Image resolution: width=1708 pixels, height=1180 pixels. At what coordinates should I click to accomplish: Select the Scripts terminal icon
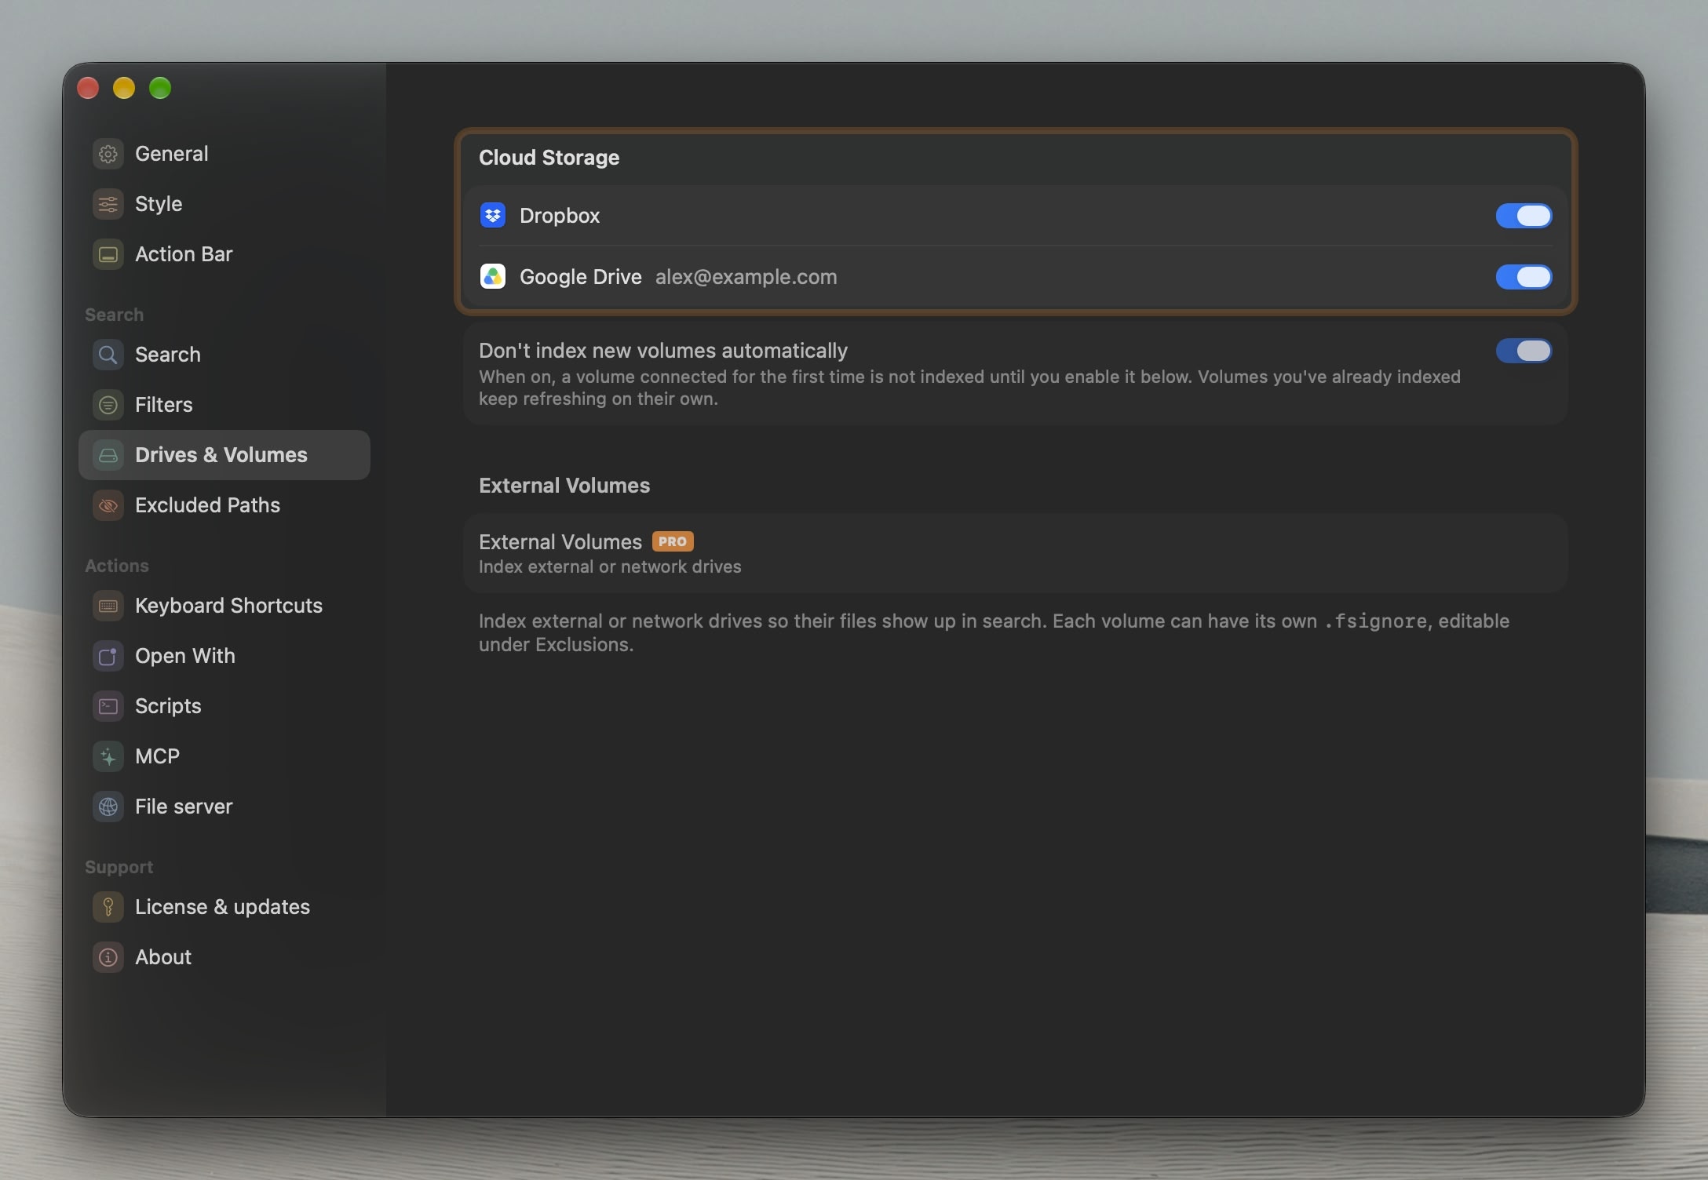(x=108, y=706)
